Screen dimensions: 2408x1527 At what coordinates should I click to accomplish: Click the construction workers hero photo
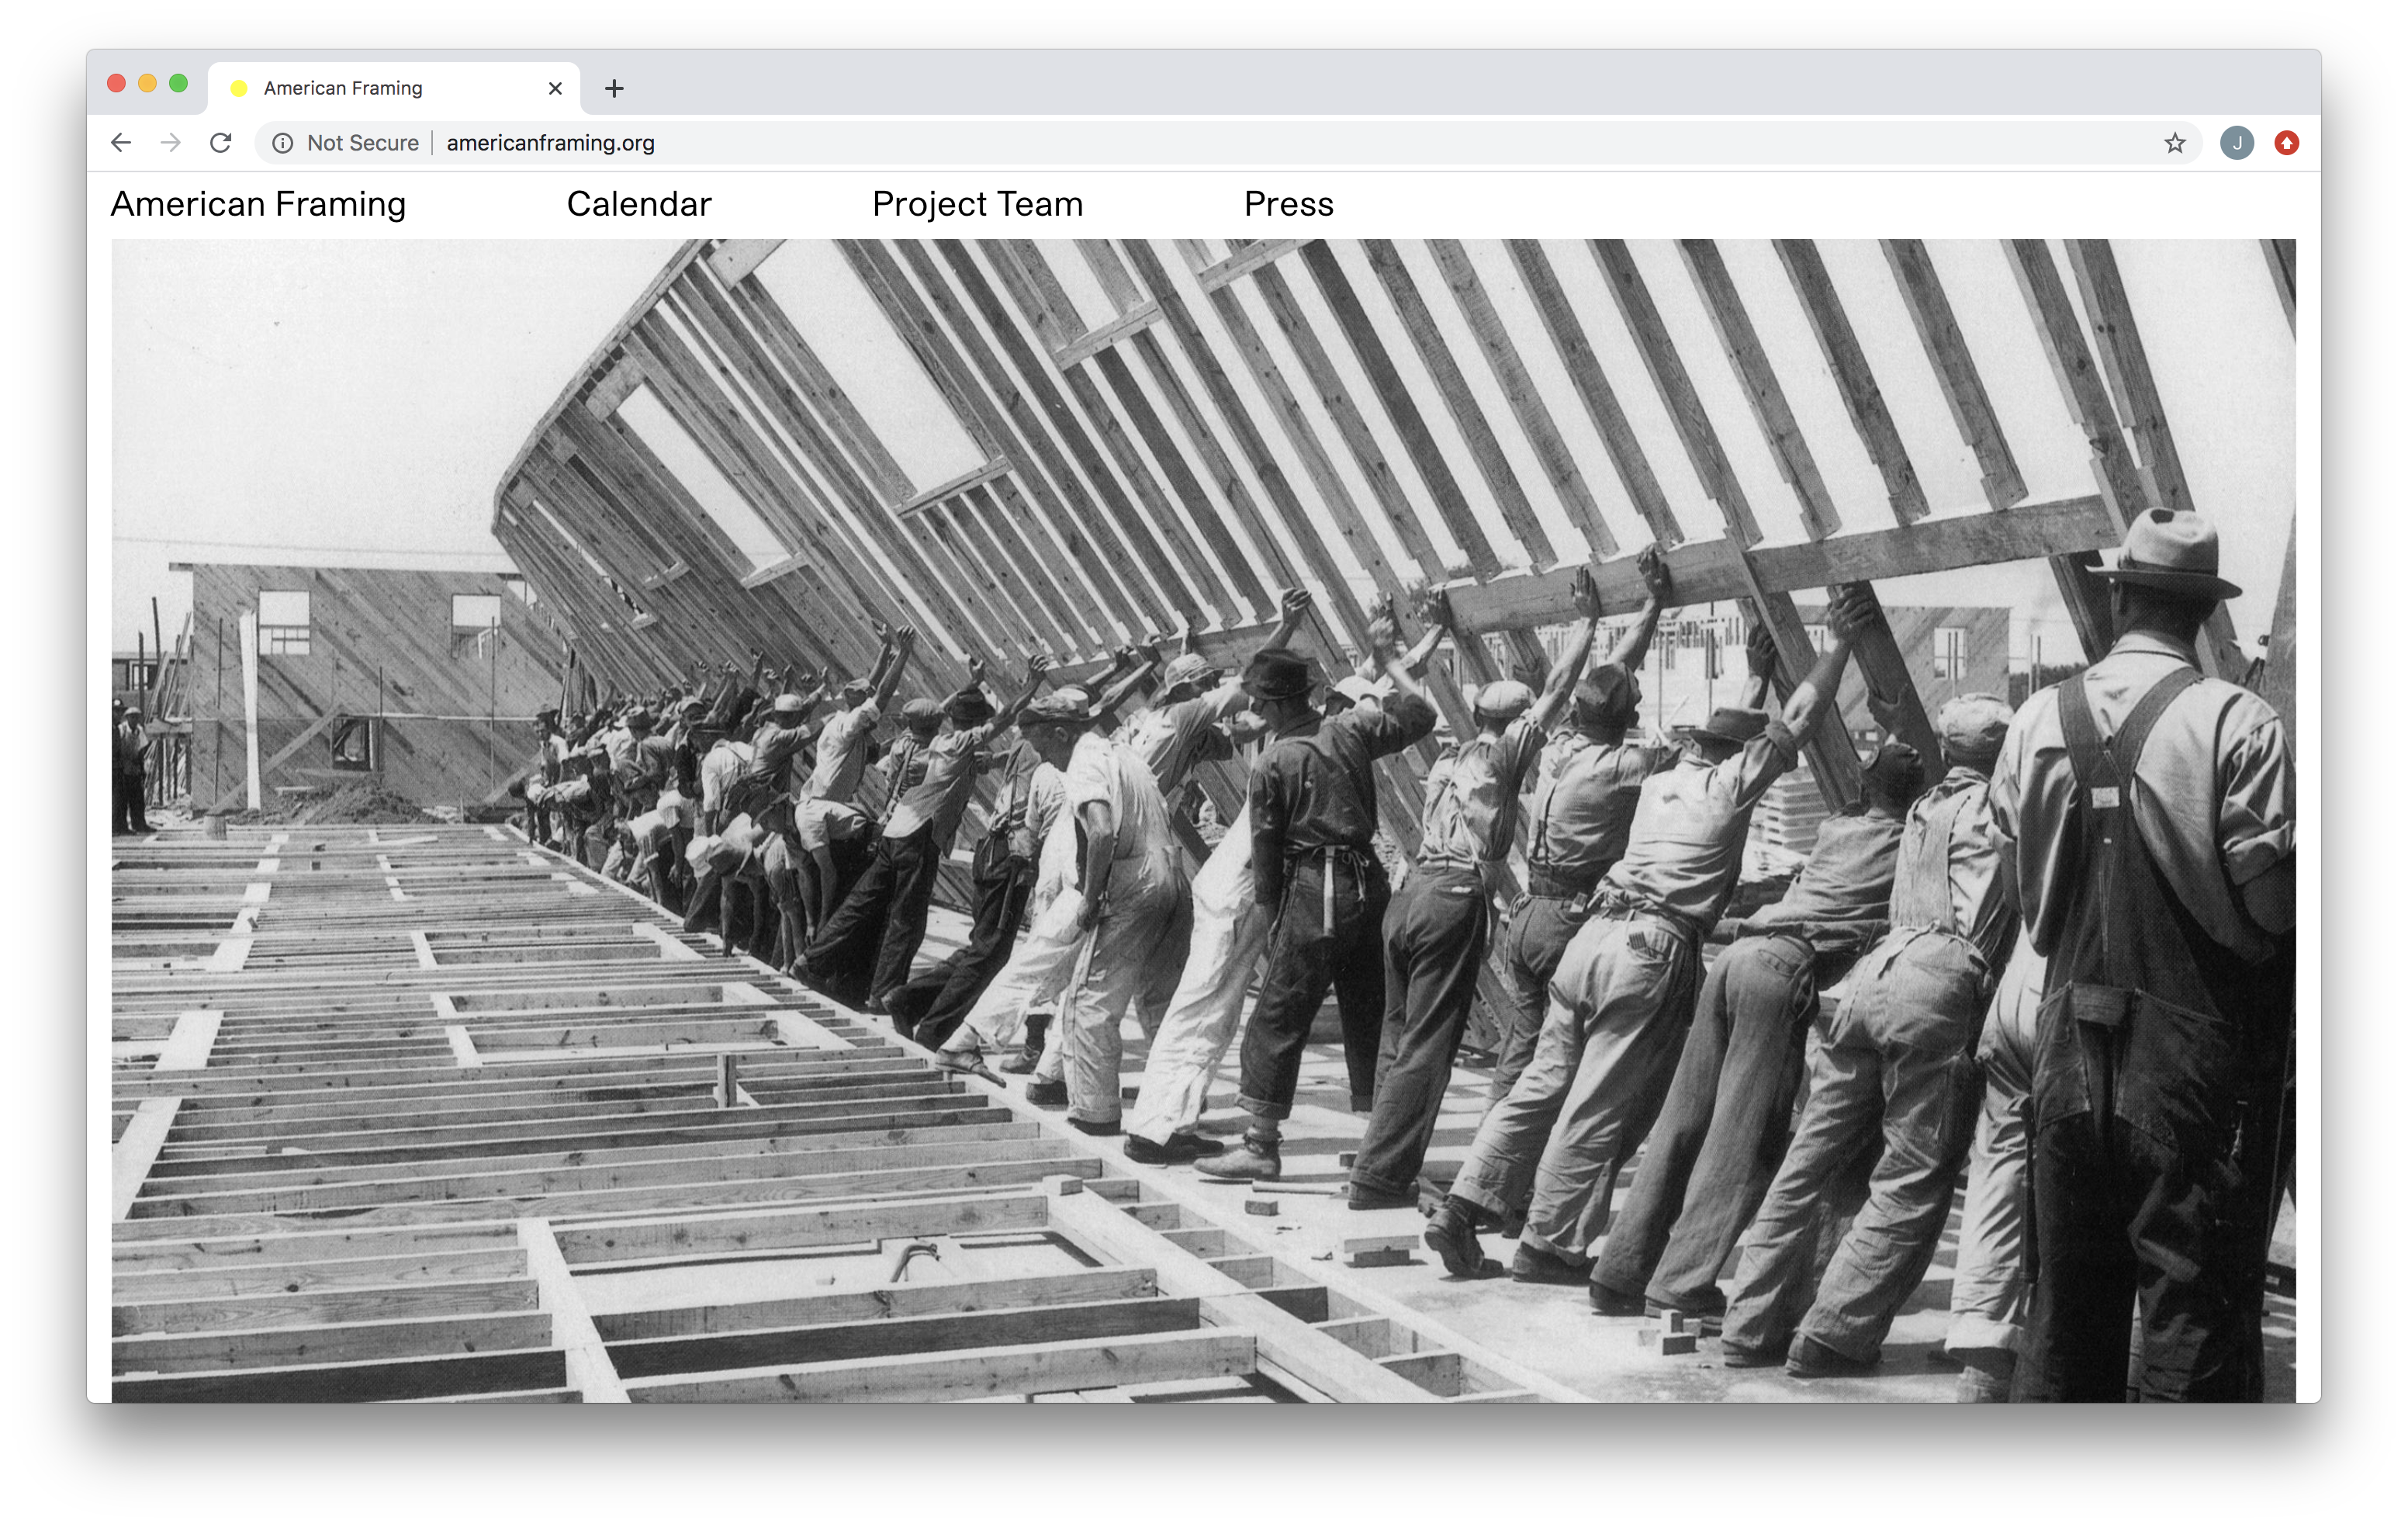1203,820
